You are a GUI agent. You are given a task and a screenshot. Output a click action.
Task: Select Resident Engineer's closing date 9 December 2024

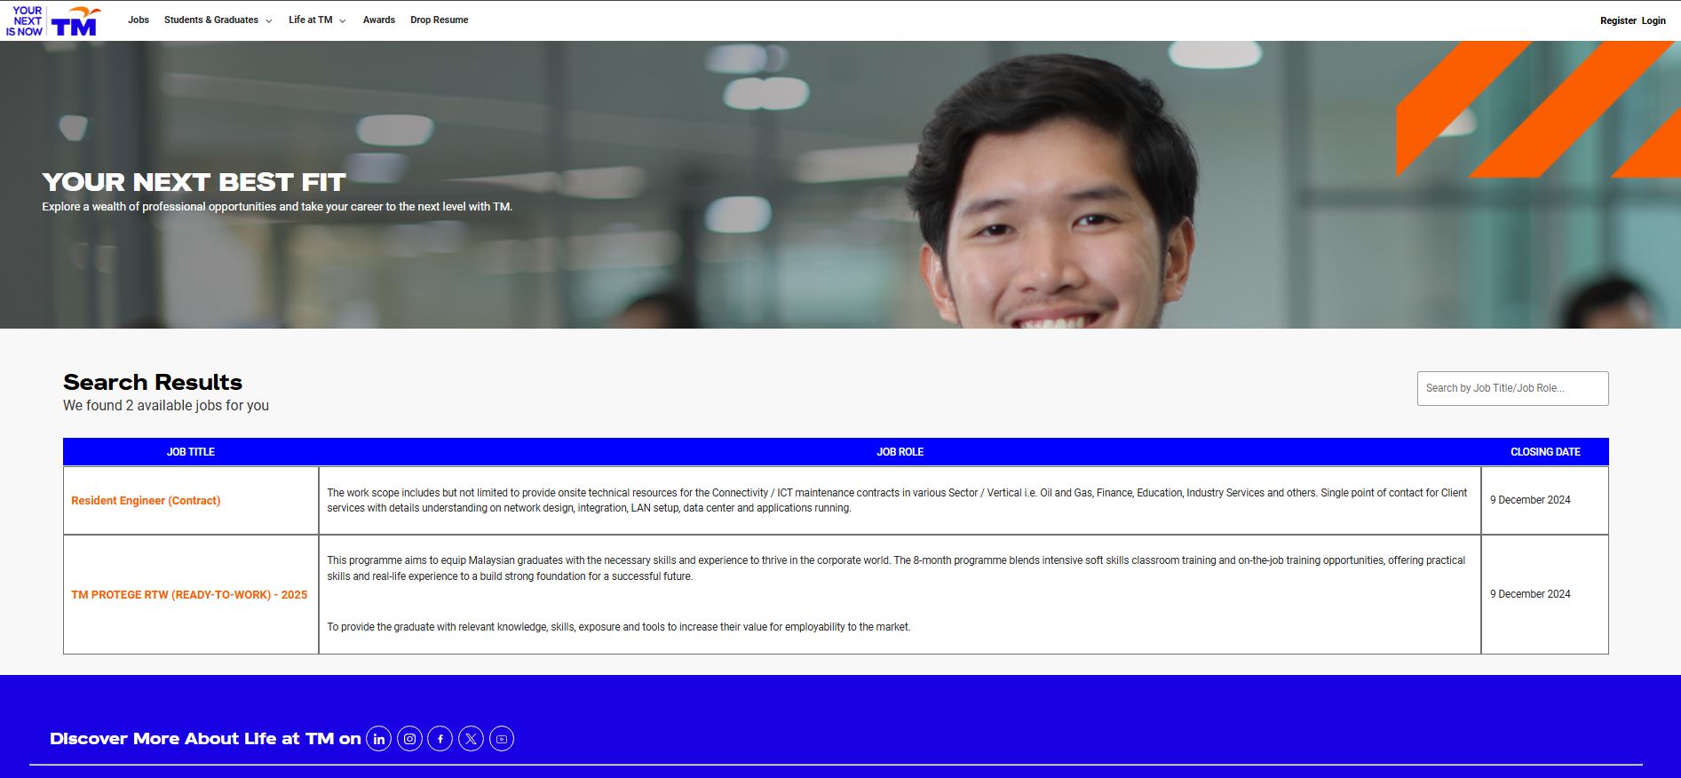pyautogui.click(x=1530, y=500)
